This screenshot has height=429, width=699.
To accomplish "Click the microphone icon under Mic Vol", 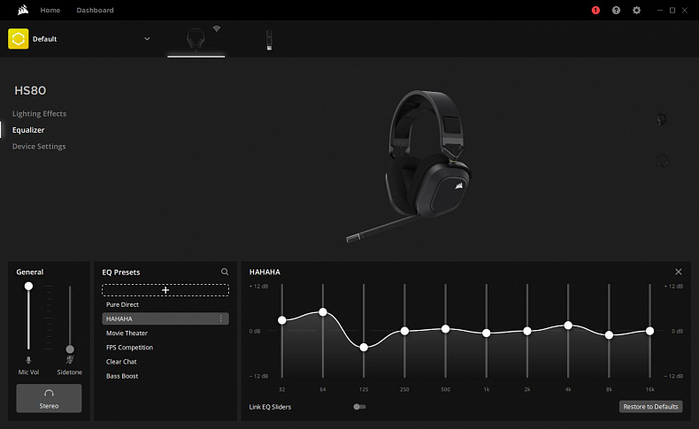I will click(x=28, y=360).
